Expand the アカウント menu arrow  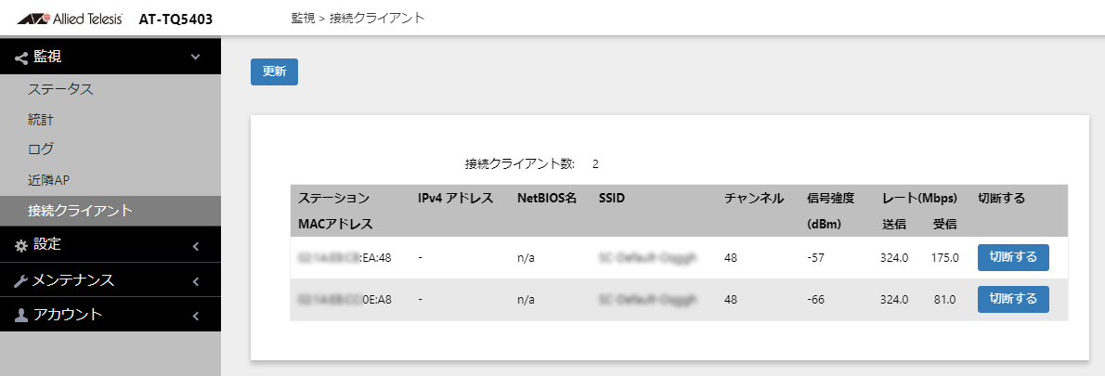tap(195, 317)
